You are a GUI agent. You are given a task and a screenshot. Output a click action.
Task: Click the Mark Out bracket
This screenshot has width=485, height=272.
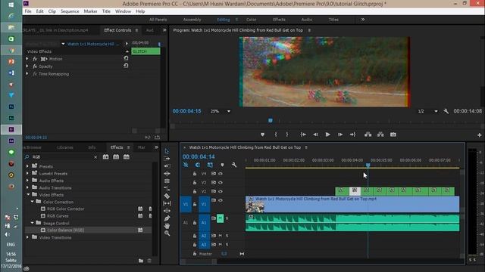coord(286,134)
